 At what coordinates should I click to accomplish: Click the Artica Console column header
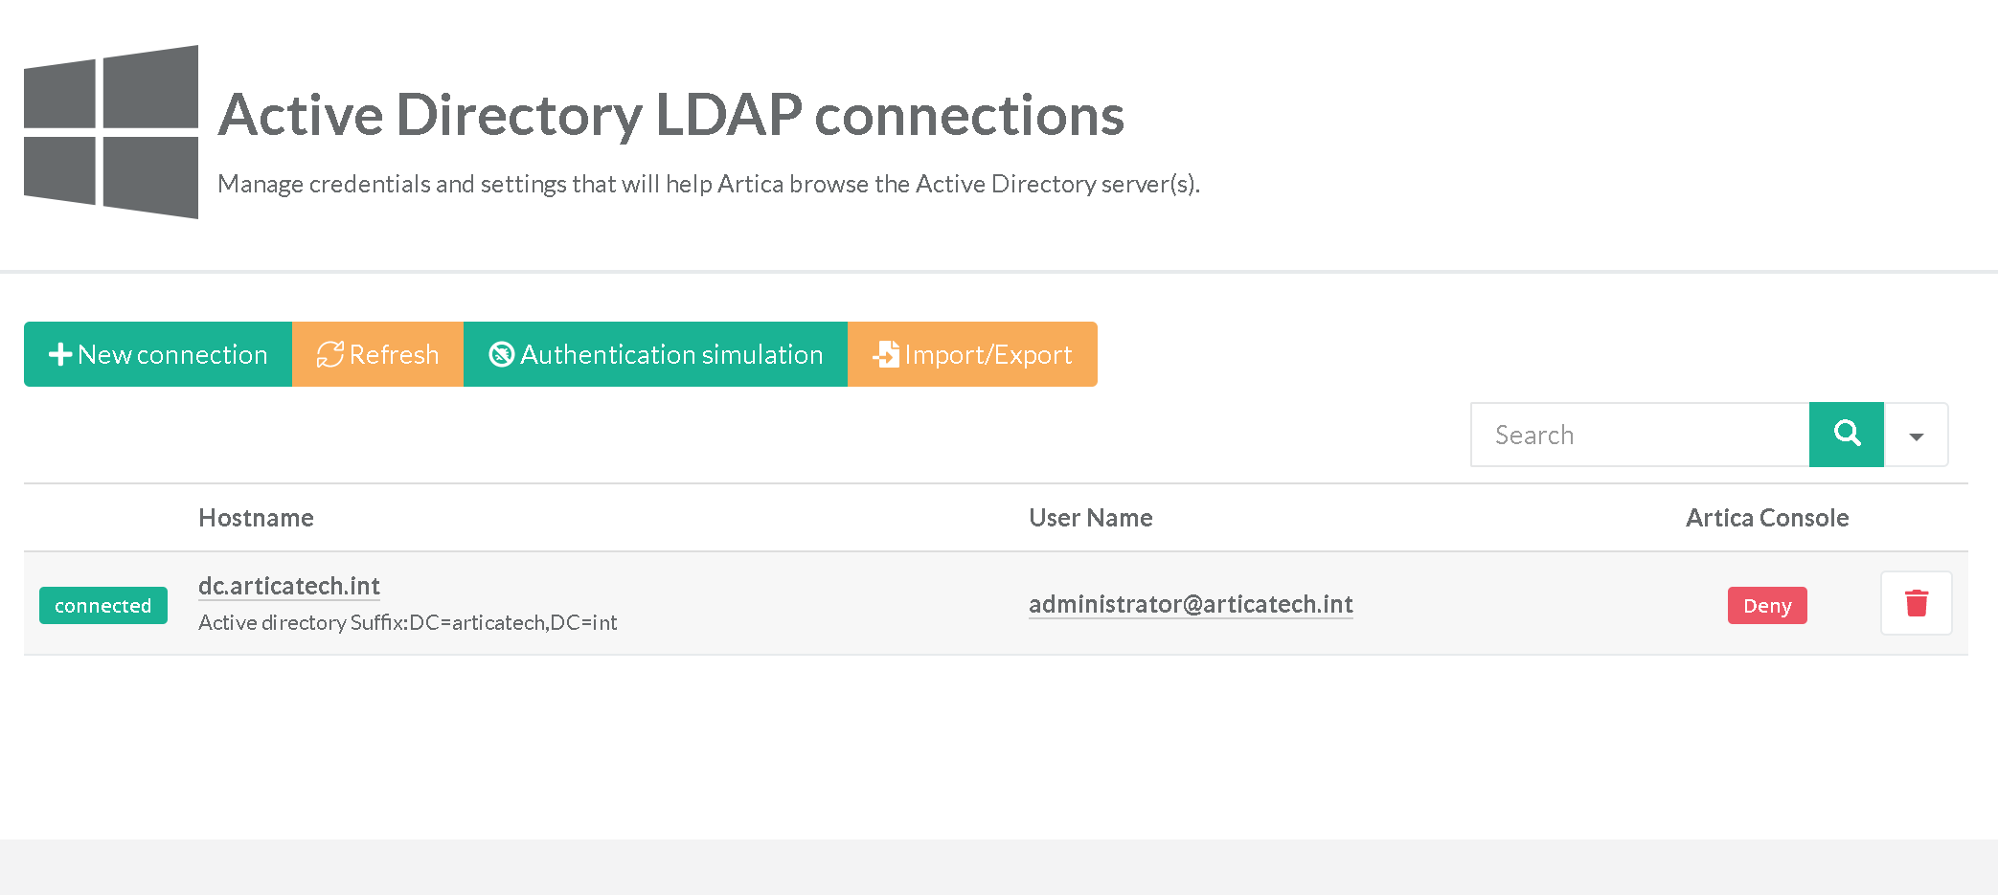[1766, 518]
